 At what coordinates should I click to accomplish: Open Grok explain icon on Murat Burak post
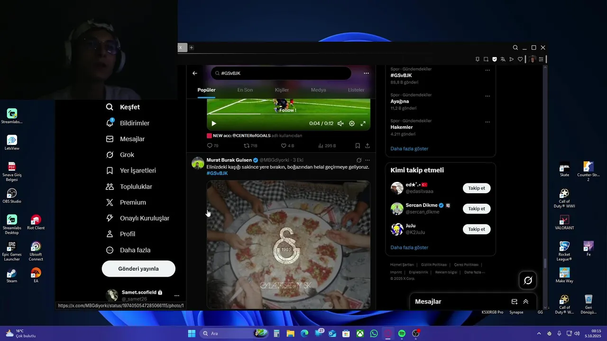(359, 160)
